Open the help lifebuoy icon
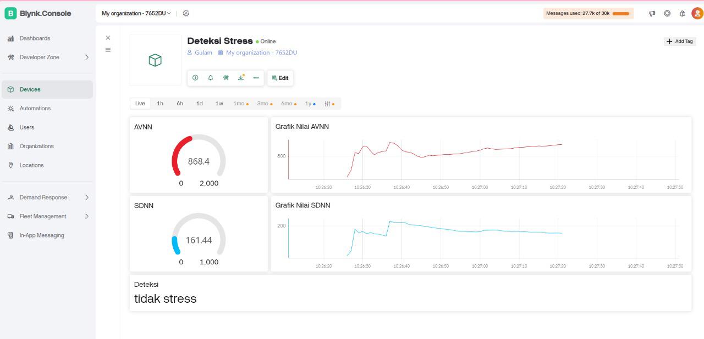Viewport: 704px width, 339px height. coord(667,14)
